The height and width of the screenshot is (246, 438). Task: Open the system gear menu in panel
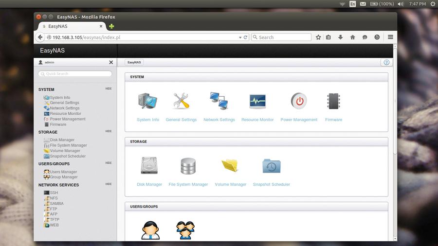pos(433,4)
